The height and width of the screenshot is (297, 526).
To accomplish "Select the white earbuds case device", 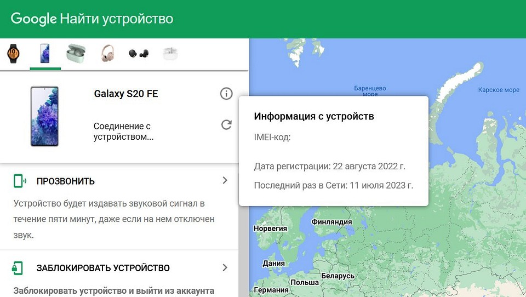I will pyautogui.click(x=170, y=54).
